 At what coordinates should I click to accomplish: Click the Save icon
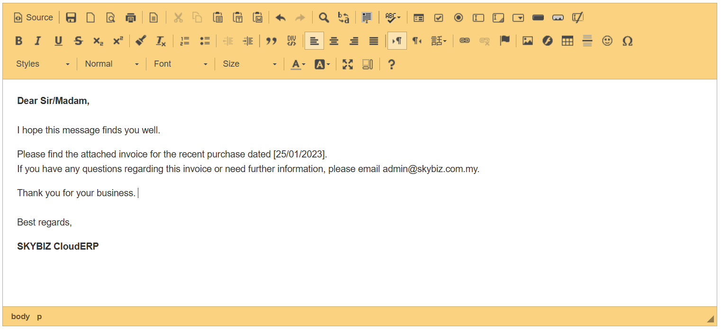(x=71, y=17)
